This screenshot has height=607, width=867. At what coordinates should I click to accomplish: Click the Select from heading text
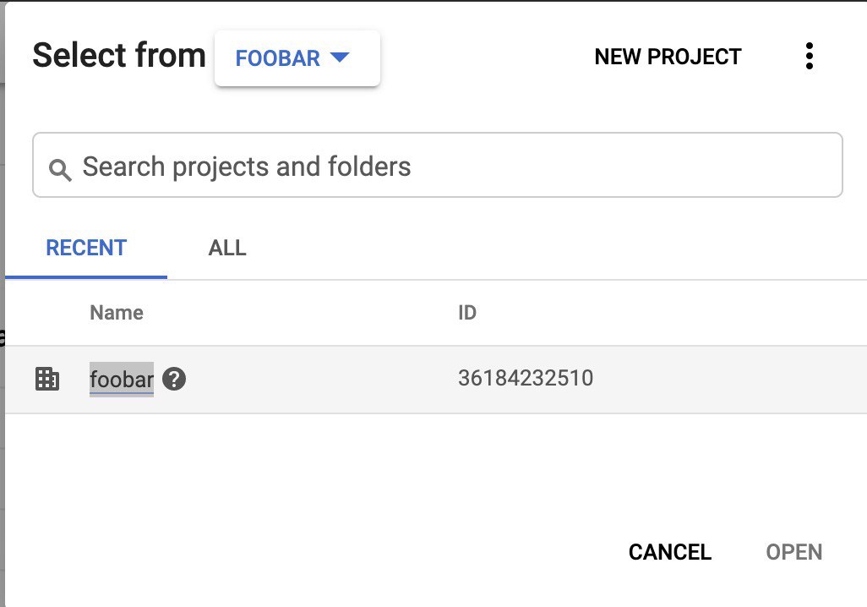119,55
